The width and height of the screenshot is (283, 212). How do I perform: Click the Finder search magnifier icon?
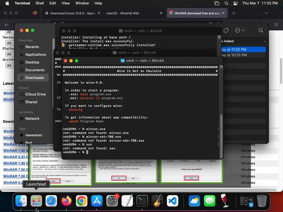click(x=261, y=30)
